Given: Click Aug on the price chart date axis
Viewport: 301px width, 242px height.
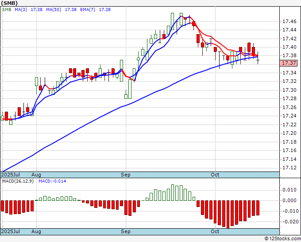Looking at the screenshot, I should 36,175.
